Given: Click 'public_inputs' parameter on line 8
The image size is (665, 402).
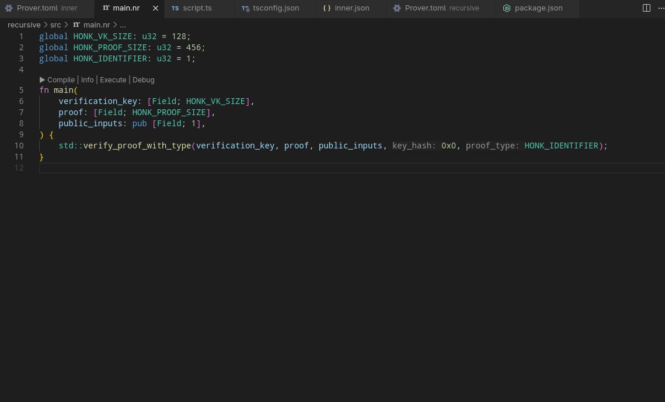Looking at the screenshot, I should point(90,123).
